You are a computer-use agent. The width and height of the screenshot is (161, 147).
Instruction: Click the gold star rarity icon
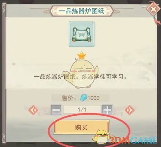[82, 55]
